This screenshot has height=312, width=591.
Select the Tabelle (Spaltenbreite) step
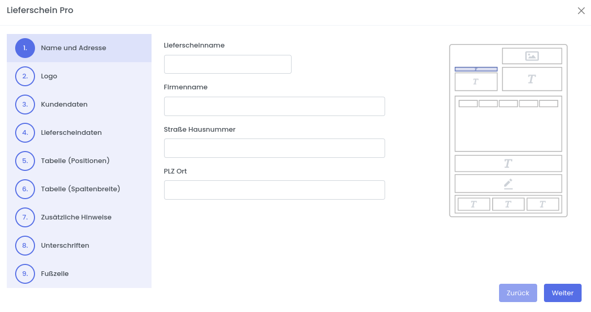pyautogui.click(x=80, y=189)
